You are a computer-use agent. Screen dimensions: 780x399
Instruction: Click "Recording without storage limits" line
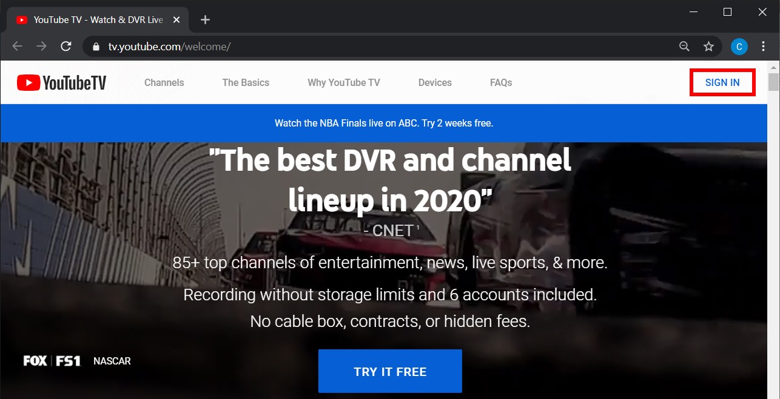(390, 295)
